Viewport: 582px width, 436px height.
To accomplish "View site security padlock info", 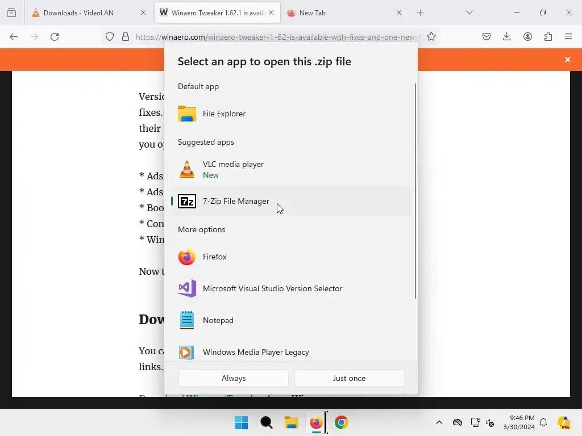I will tap(126, 36).
